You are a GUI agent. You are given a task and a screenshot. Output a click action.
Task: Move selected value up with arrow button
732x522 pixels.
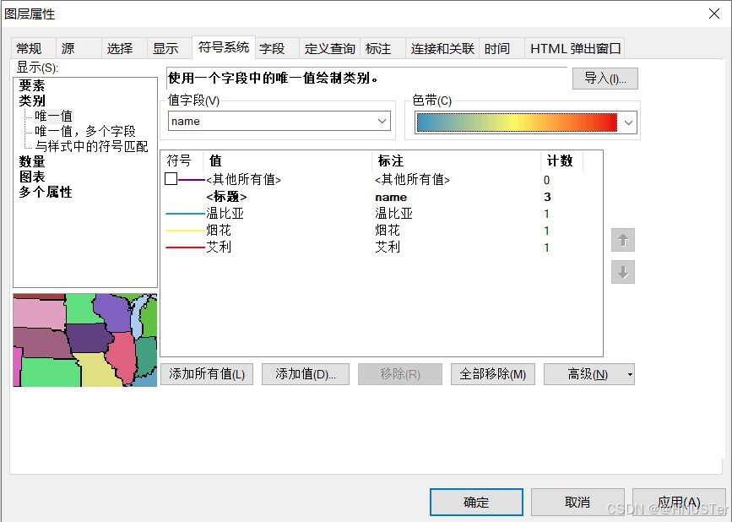pyautogui.click(x=623, y=240)
